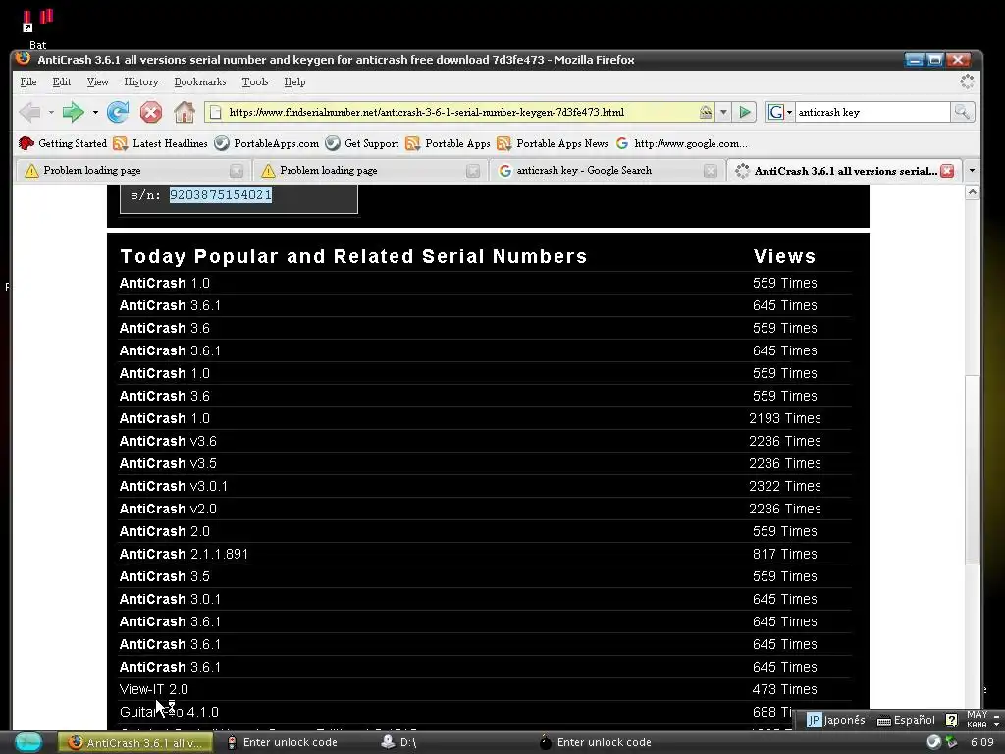Open the http://www.google.com bookmark
Viewport: 1005px width, 754px height.
pos(681,143)
